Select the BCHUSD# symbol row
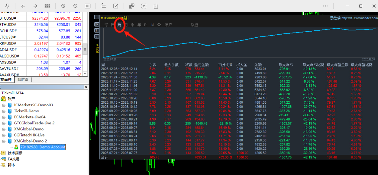This screenshot has height=175, width=378. point(41,31)
